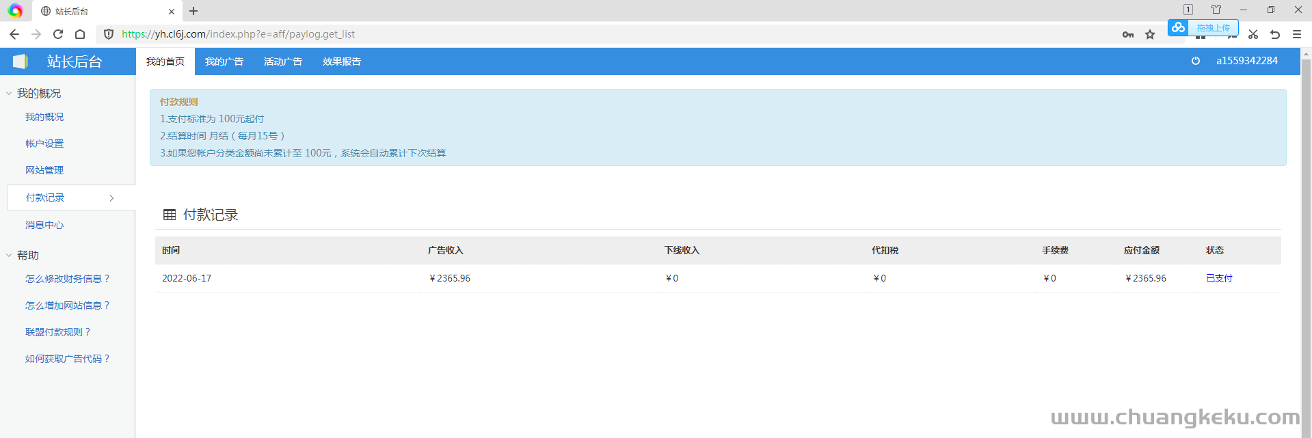1312x438 pixels.
Task: Click the table icon beside 付款记录
Action: [x=170, y=215]
